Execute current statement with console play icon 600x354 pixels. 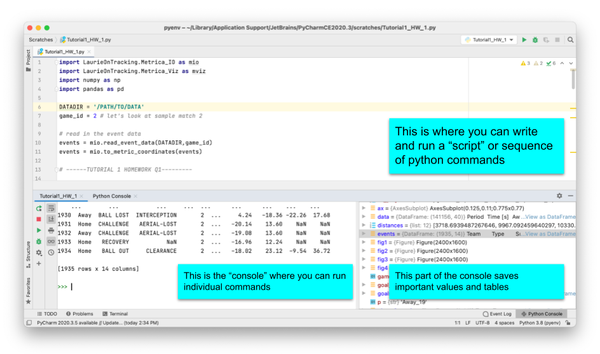pyautogui.click(x=39, y=231)
